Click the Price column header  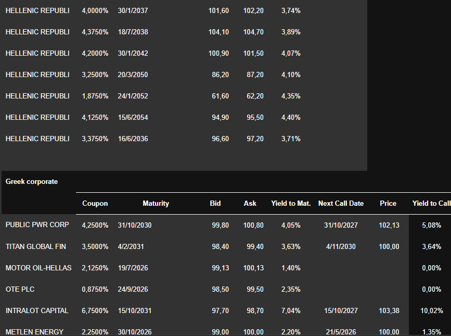388,204
